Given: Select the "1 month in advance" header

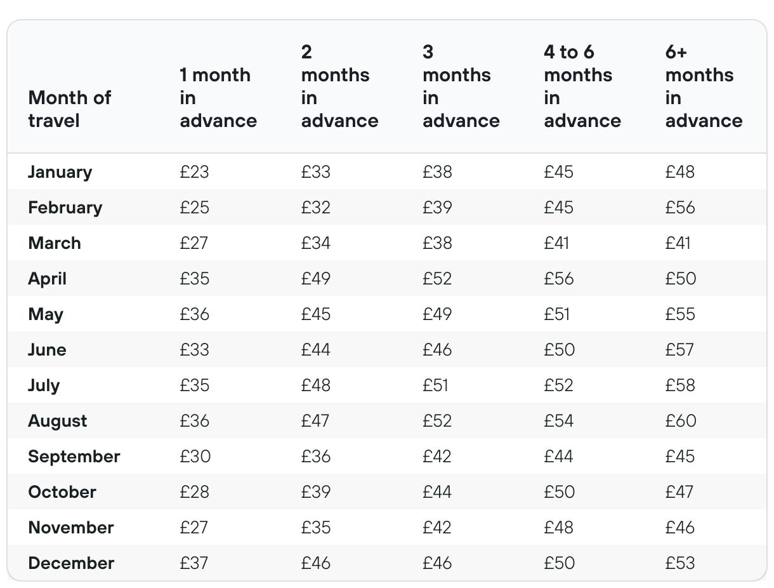Looking at the screenshot, I should (218, 97).
